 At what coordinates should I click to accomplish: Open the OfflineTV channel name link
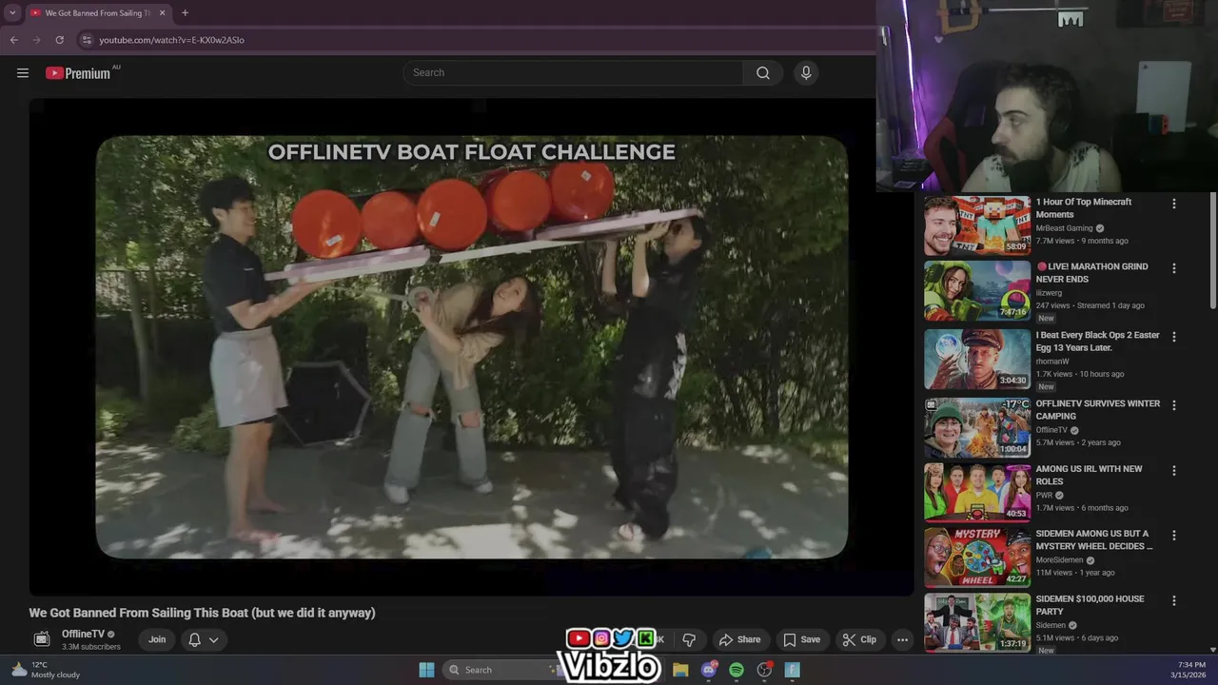[x=83, y=635]
